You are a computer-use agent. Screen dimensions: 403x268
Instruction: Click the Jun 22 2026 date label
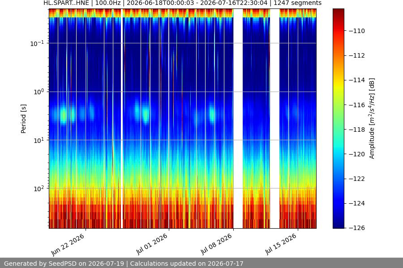[68, 245]
